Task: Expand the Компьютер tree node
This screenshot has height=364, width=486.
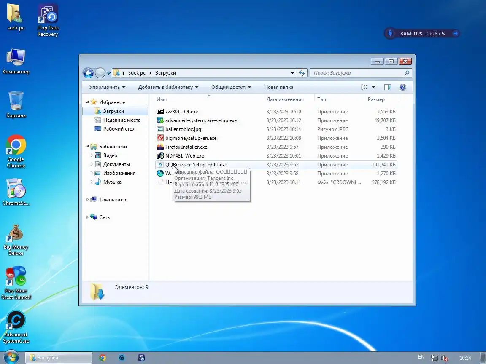Action: coord(87,200)
